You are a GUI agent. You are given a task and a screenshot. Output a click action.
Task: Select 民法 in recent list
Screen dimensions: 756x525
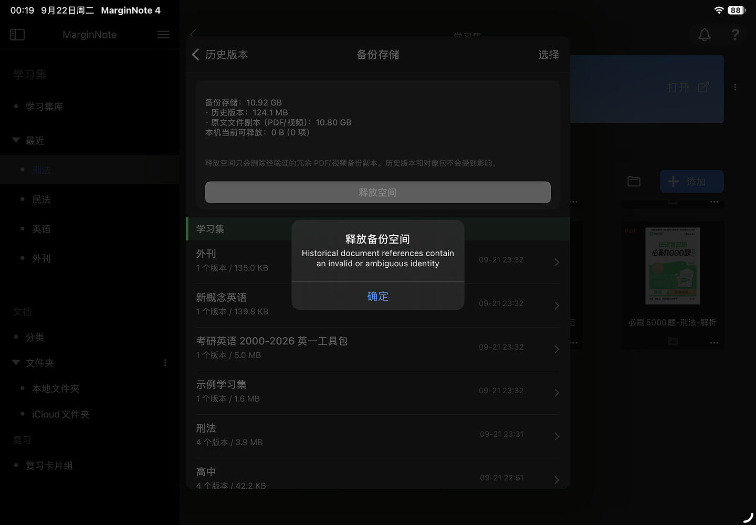[41, 199]
